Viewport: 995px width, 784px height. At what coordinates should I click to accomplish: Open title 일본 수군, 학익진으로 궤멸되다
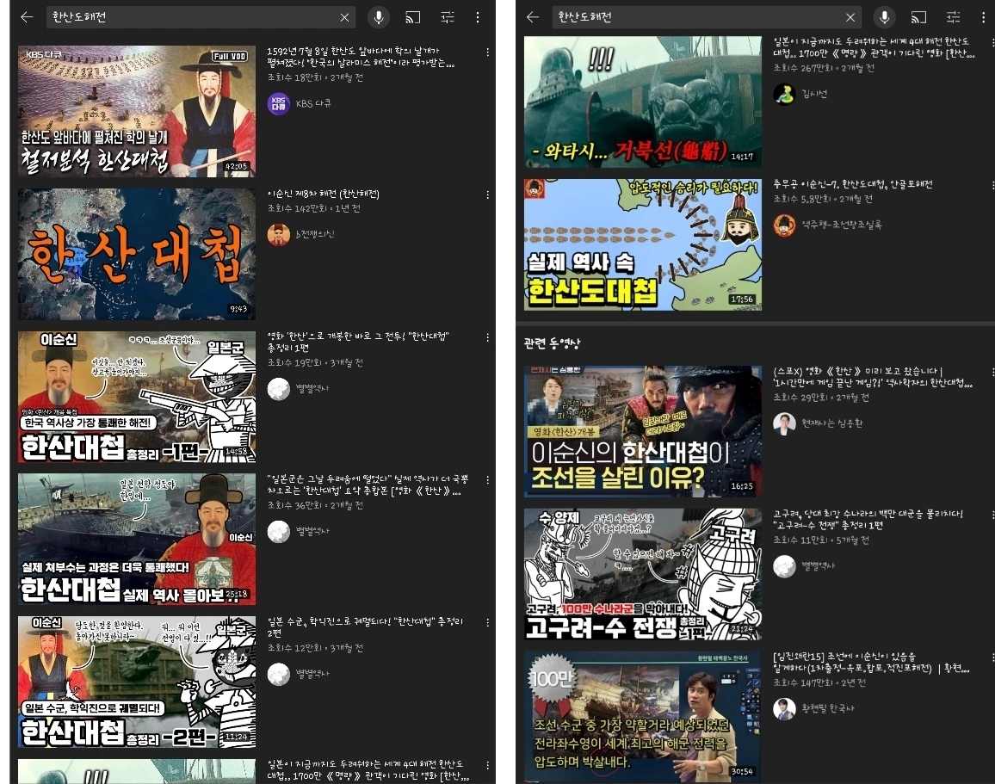click(x=365, y=627)
